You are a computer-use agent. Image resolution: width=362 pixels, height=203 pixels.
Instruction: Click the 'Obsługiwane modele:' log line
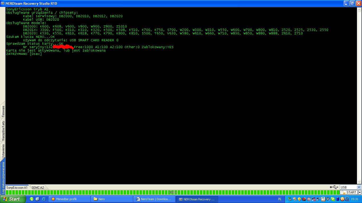point(26,23)
